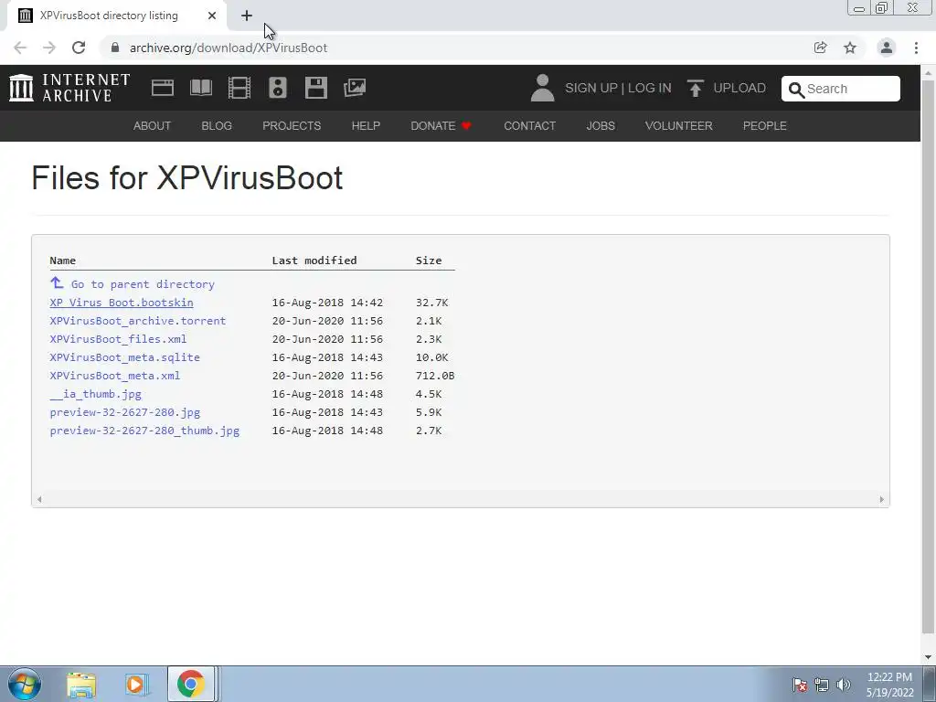936x702 pixels.
Task: Open the VOLUNTEER menu item
Action: coord(679,126)
